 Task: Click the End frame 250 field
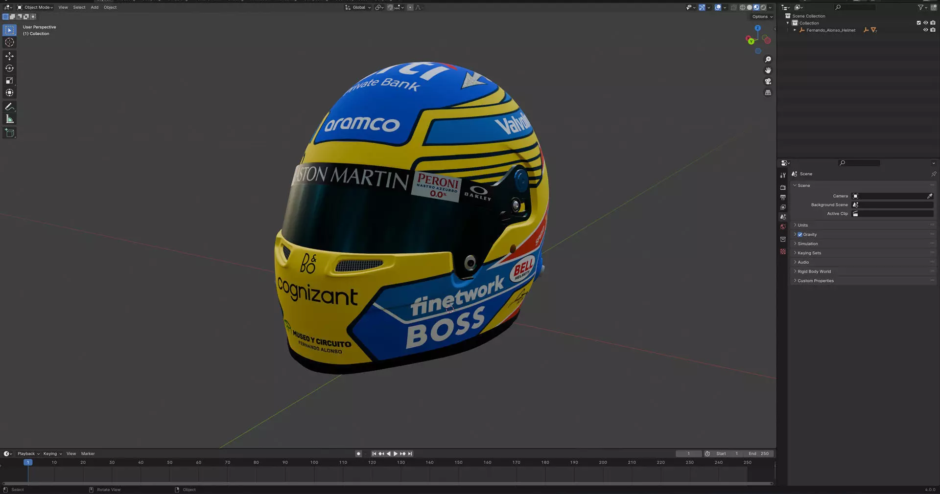pyautogui.click(x=758, y=454)
